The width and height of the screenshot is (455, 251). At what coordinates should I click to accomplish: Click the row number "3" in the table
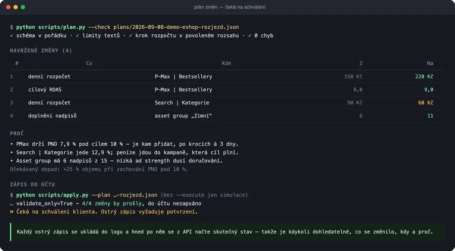pos(12,103)
